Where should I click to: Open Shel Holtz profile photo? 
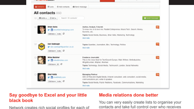pos(42,77)
